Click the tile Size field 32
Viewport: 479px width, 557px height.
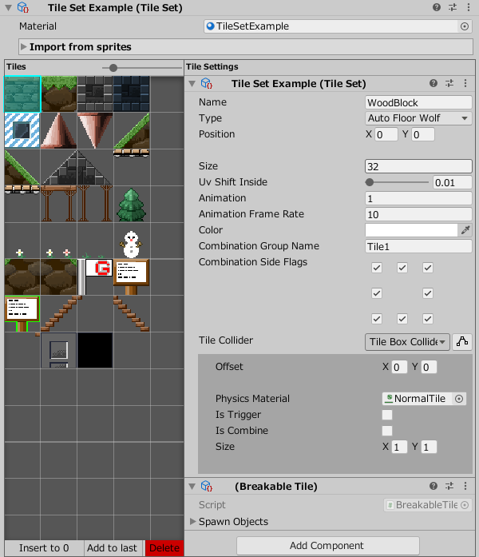point(418,166)
